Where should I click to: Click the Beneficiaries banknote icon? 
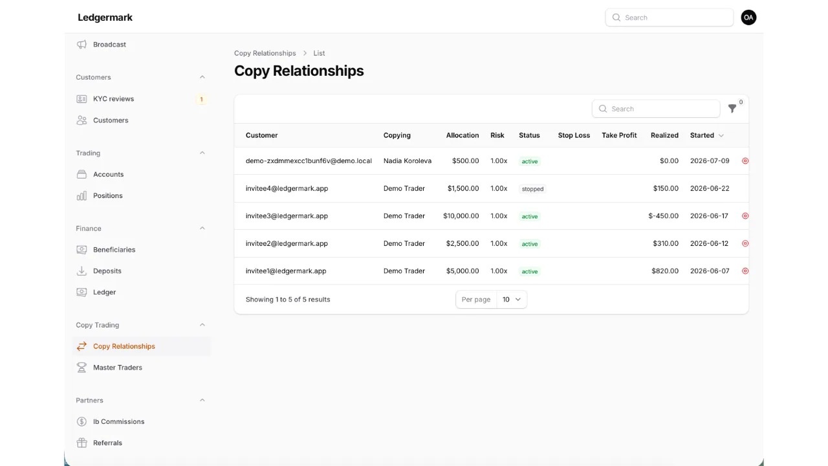(82, 249)
